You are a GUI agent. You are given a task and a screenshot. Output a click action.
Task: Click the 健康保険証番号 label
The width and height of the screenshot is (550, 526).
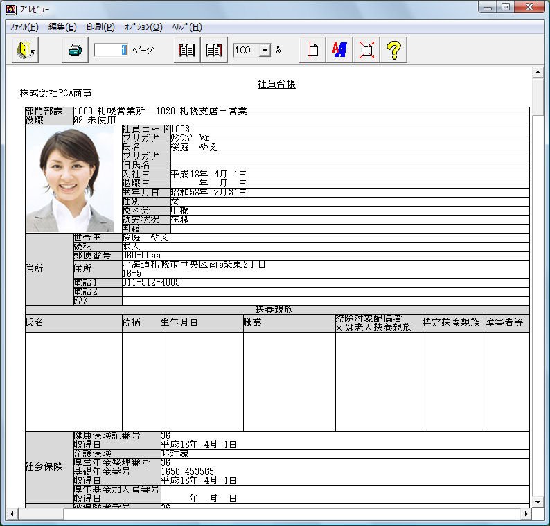pyautogui.click(x=107, y=436)
